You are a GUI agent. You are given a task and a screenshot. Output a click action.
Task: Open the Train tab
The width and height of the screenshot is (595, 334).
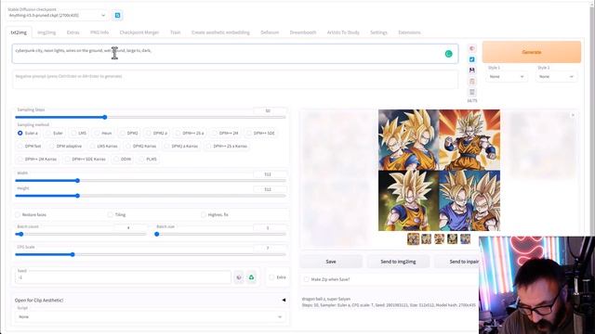pyautogui.click(x=176, y=32)
